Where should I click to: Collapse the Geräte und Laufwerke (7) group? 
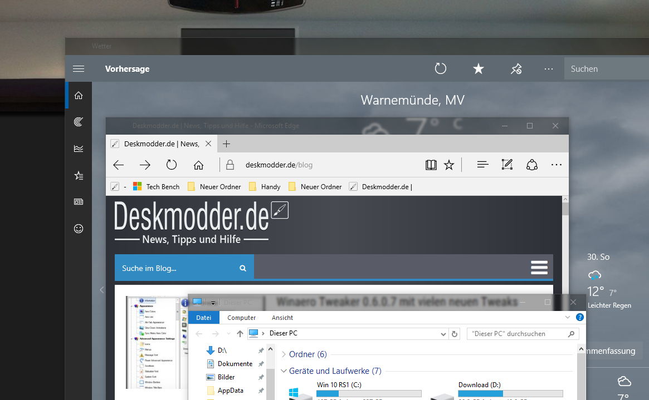tap(284, 371)
